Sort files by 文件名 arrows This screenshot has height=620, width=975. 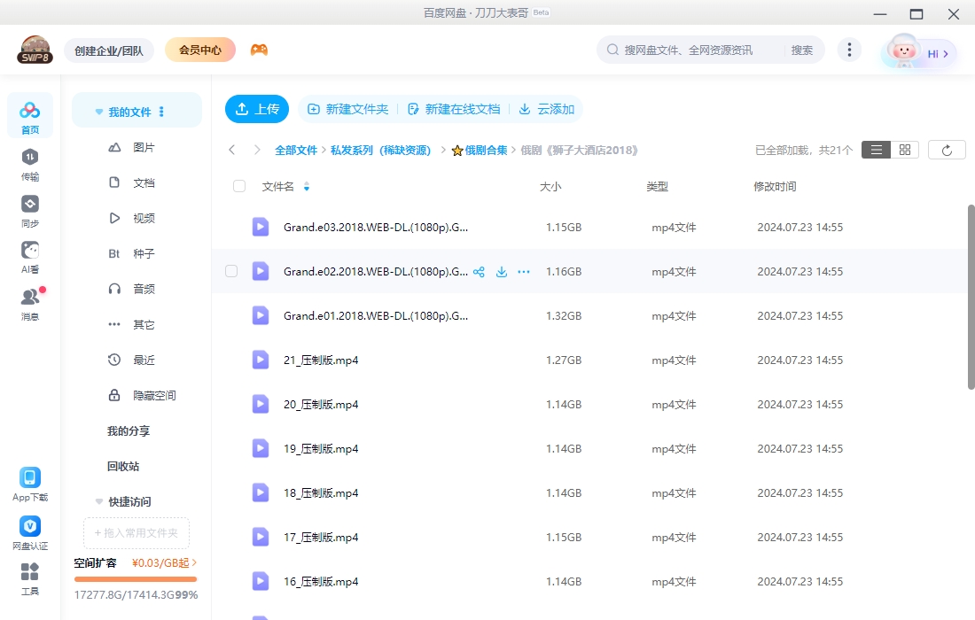pos(306,187)
